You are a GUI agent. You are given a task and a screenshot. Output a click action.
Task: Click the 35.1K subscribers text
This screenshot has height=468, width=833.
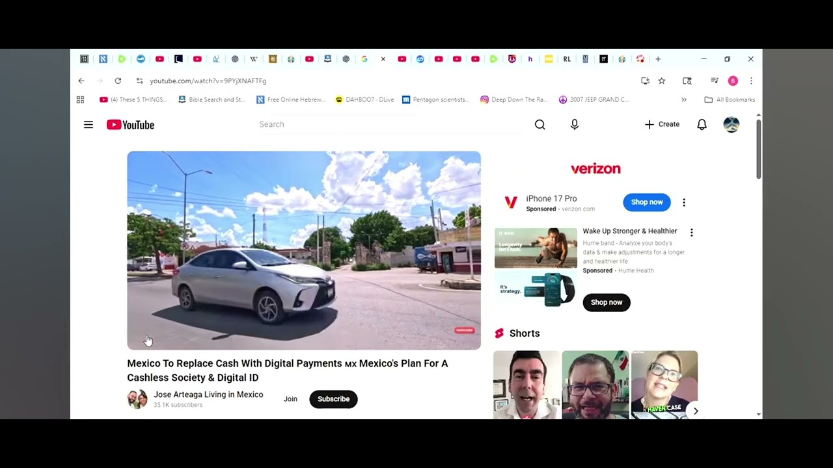click(x=178, y=405)
